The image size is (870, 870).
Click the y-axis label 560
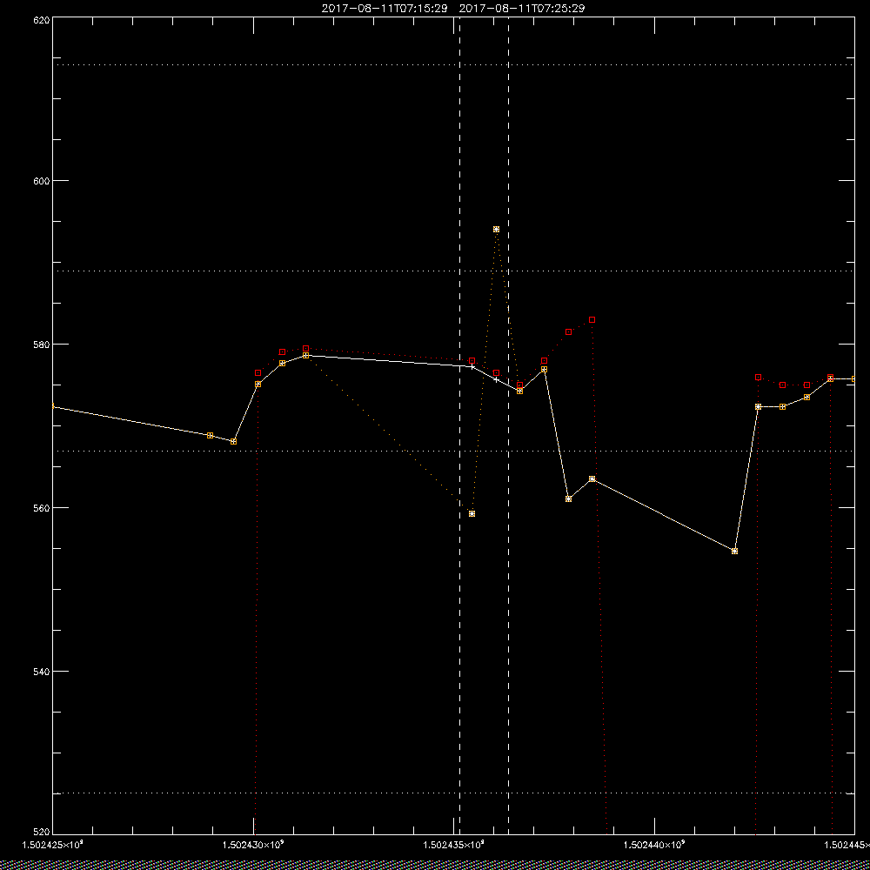tap(42, 508)
